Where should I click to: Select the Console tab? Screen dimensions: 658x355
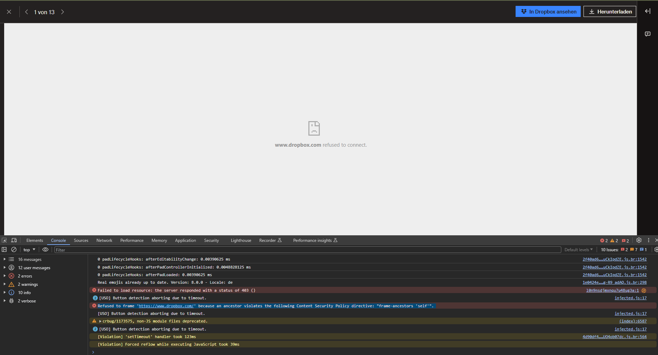point(58,240)
